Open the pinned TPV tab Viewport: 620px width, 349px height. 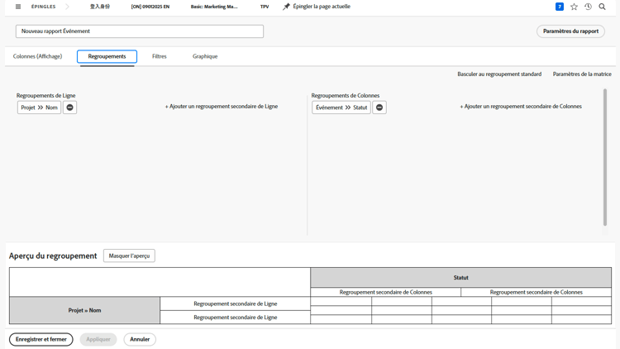coord(265,7)
